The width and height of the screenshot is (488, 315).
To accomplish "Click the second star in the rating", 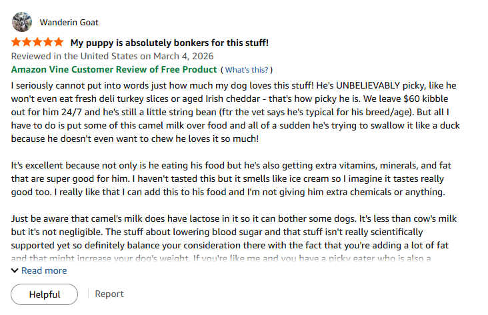I will pyautogui.click(x=27, y=43).
